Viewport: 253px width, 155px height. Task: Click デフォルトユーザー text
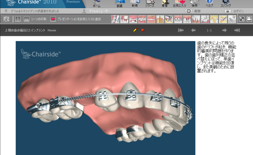(x=100, y=11)
